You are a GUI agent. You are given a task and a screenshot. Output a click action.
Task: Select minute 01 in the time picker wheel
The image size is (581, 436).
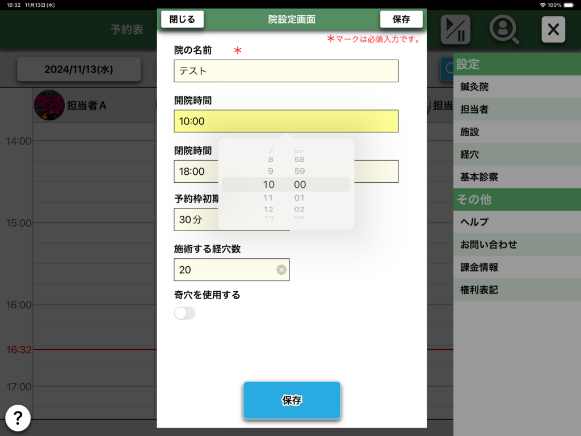(x=300, y=198)
